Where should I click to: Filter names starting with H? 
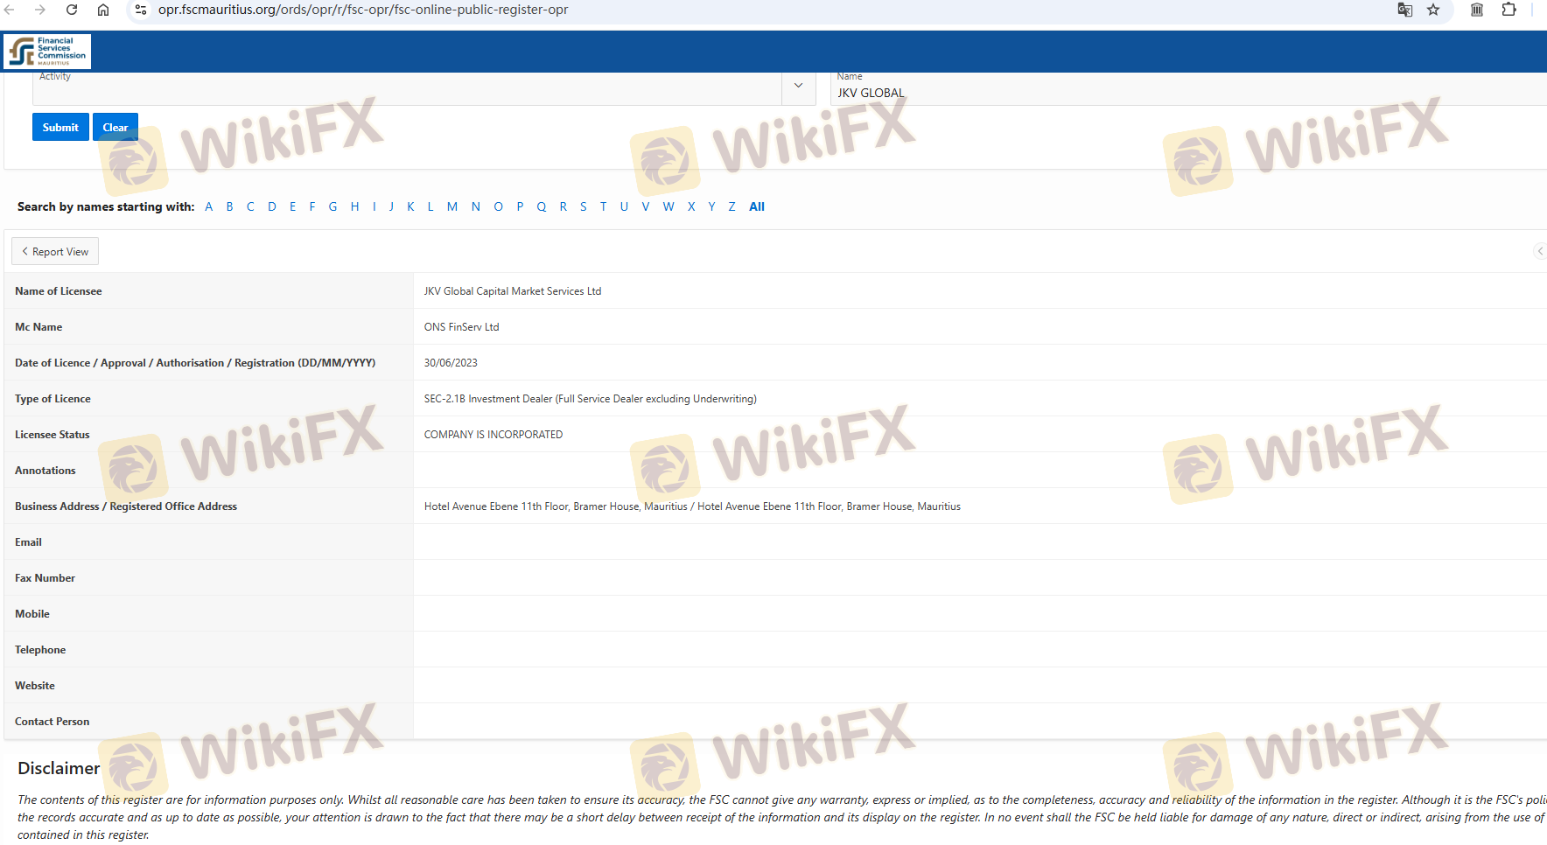pos(354,206)
